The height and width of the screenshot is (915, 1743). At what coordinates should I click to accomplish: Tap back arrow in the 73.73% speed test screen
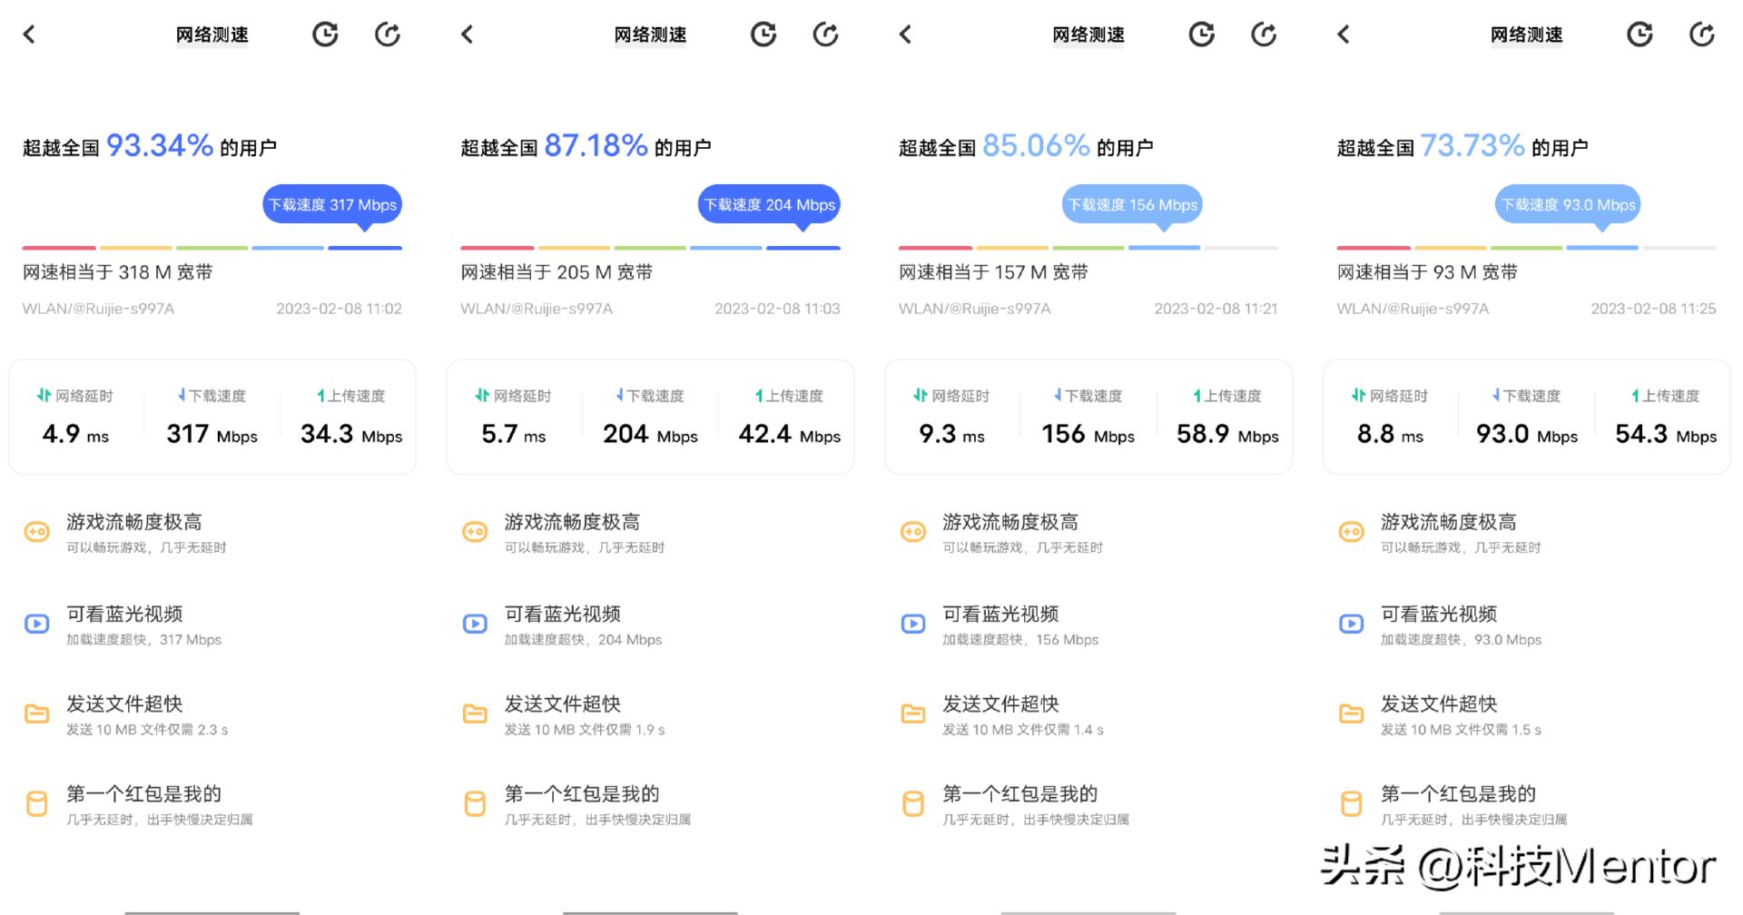point(1344,34)
